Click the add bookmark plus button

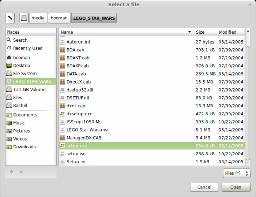pyautogui.click(x=11, y=172)
